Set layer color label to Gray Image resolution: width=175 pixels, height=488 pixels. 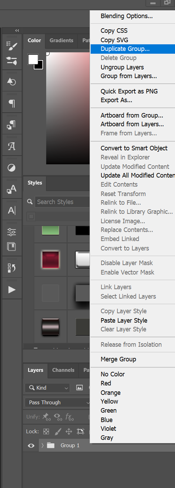(x=107, y=438)
